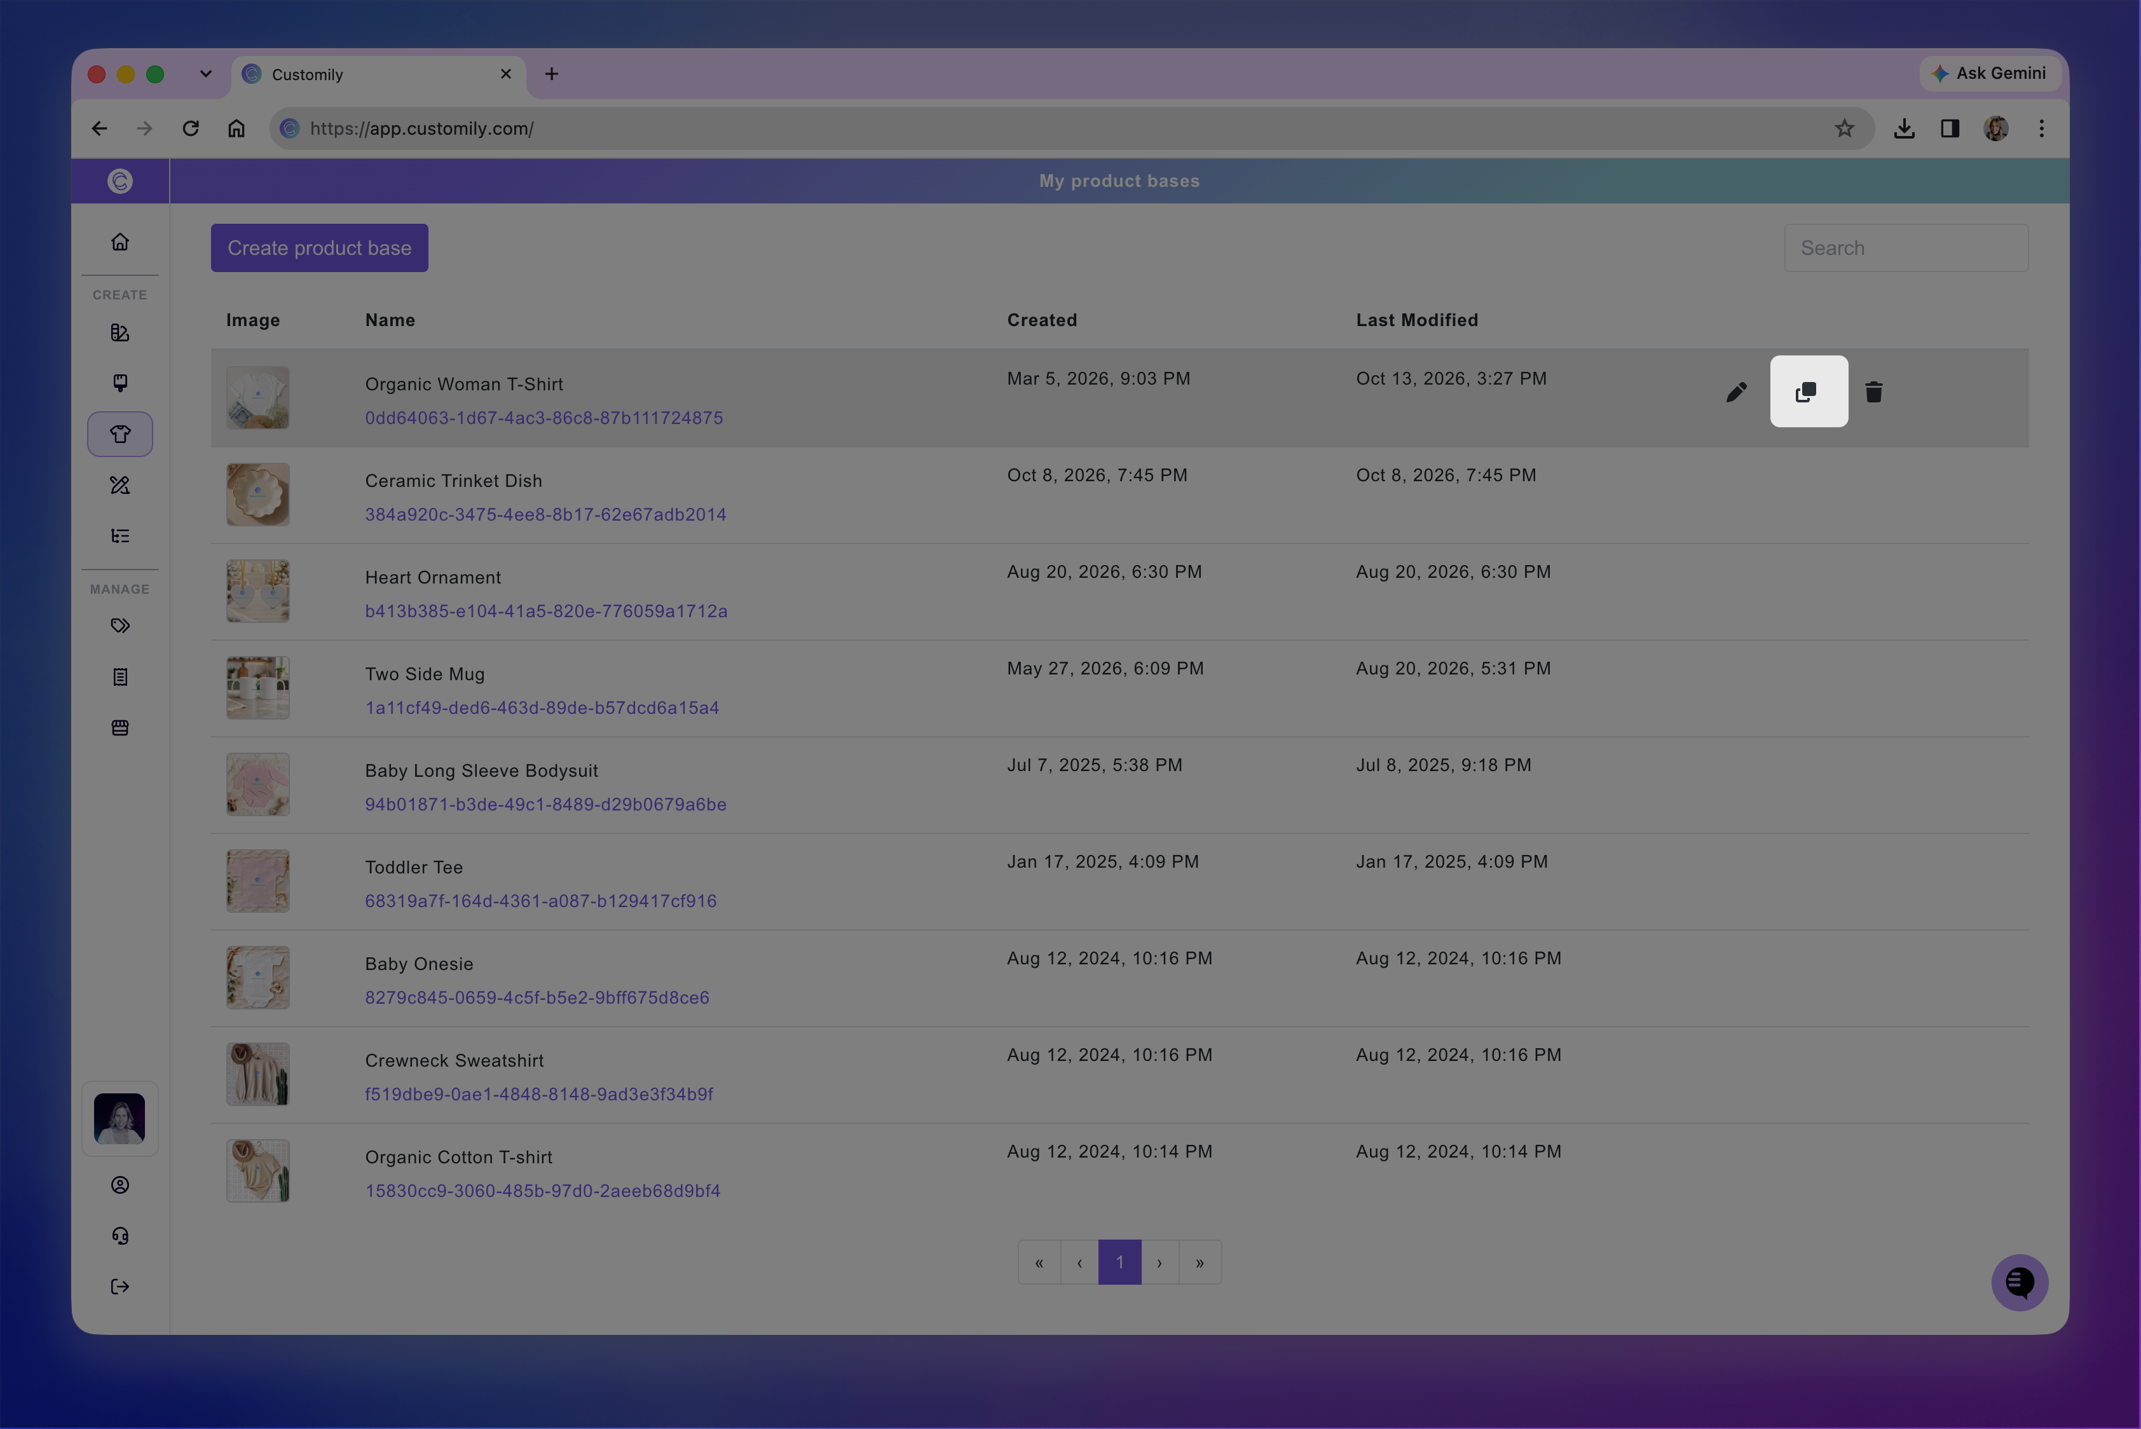Bookmark this page with the star icon
Image resolution: width=2141 pixels, height=1429 pixels.
pyautogui.click(x=1845, y=128)
